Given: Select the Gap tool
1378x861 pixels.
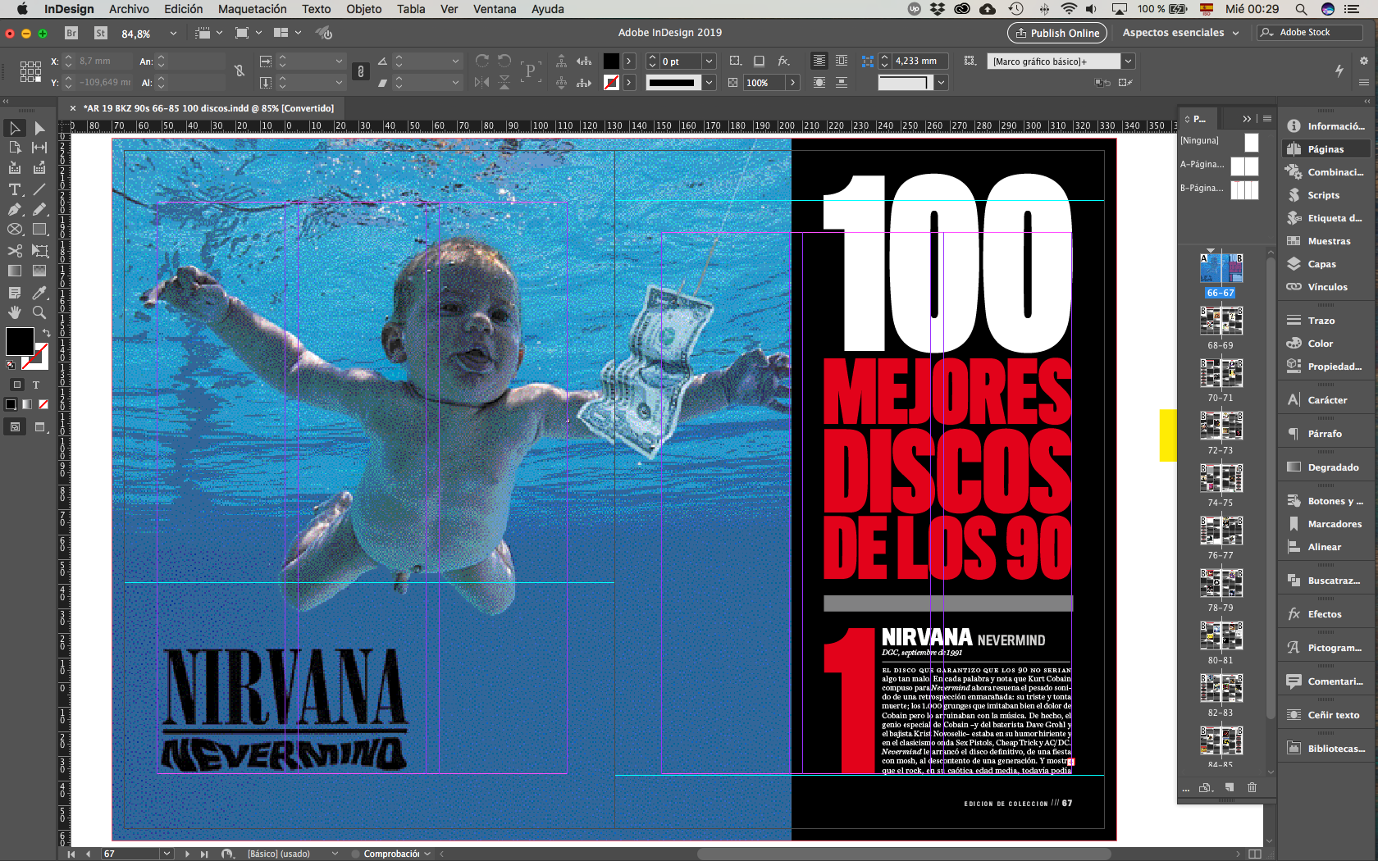Looking at the screenshot, I should click(39, 148).
